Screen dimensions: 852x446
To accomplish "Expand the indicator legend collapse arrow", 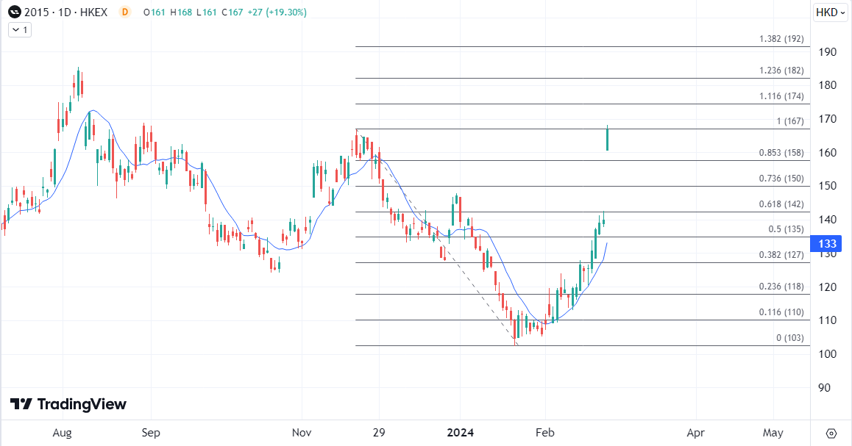I will pos(20,30).
